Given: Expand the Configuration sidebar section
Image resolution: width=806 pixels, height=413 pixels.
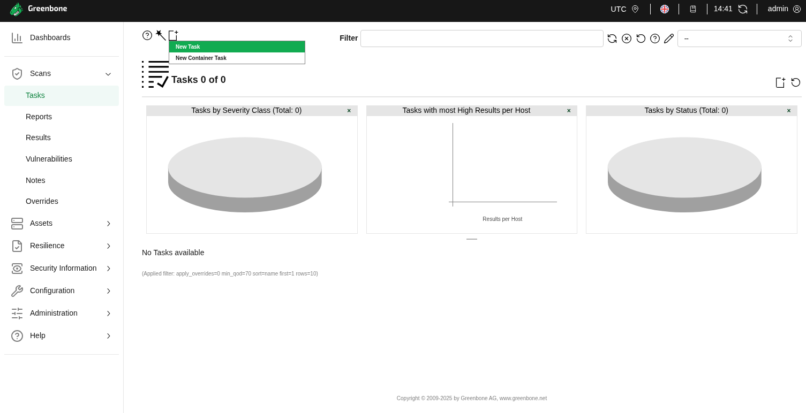Looking at the screenshot, I should point(62,290).
